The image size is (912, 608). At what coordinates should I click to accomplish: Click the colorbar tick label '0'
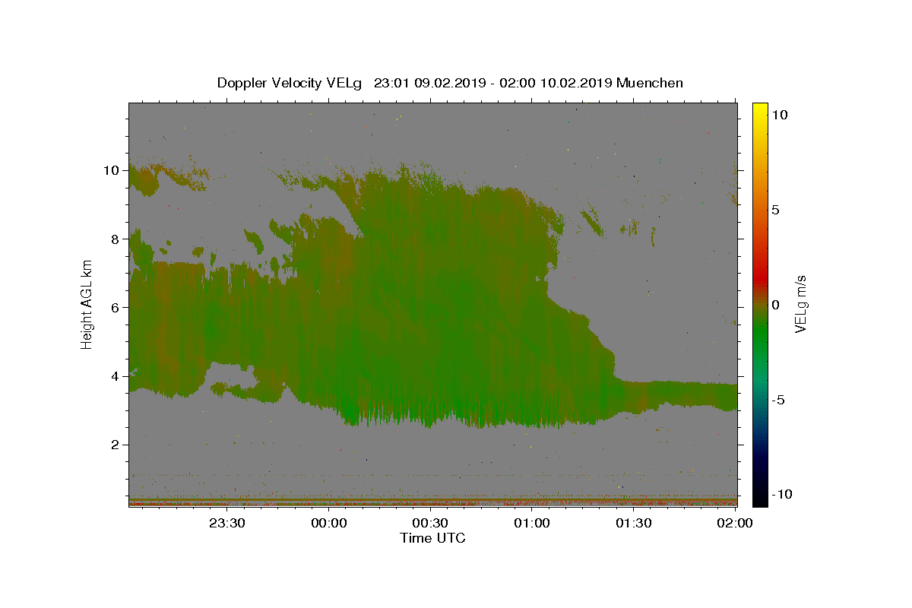point(775,305)
